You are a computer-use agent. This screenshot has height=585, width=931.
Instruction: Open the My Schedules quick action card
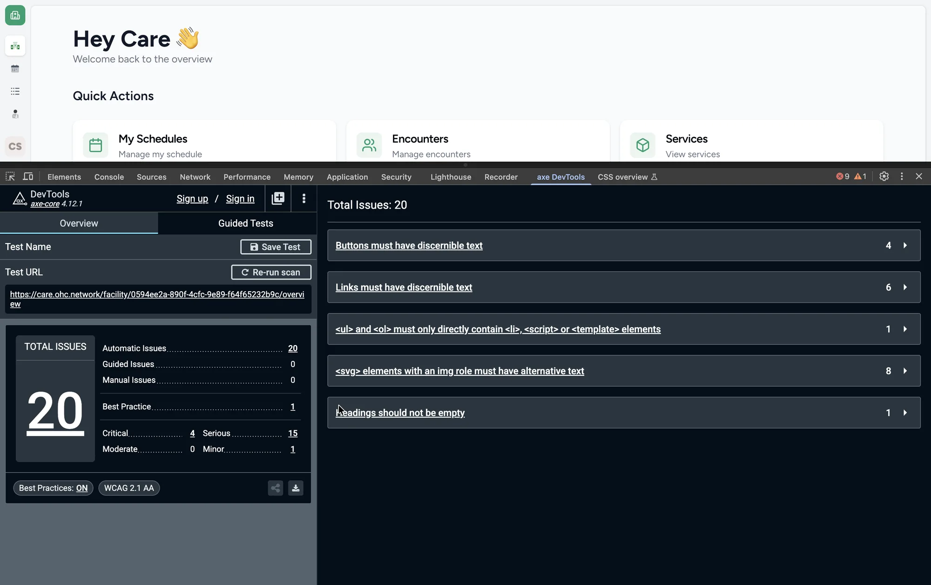click(204, 141)
